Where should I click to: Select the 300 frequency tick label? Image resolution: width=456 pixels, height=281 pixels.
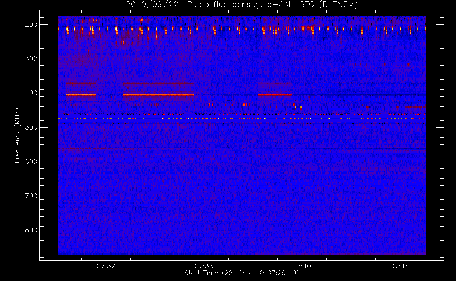click(31, 59)
